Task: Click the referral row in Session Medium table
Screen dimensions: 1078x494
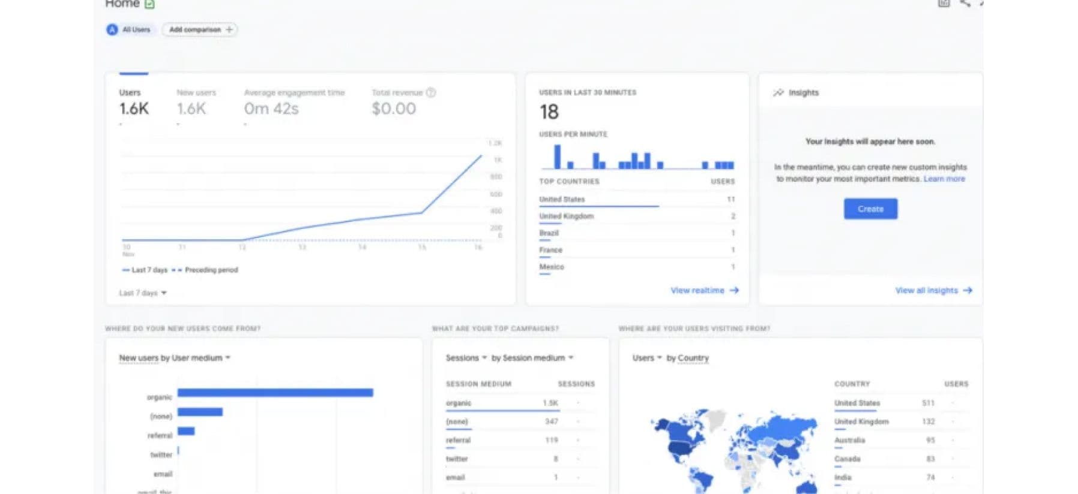Action: pos(520,441)
